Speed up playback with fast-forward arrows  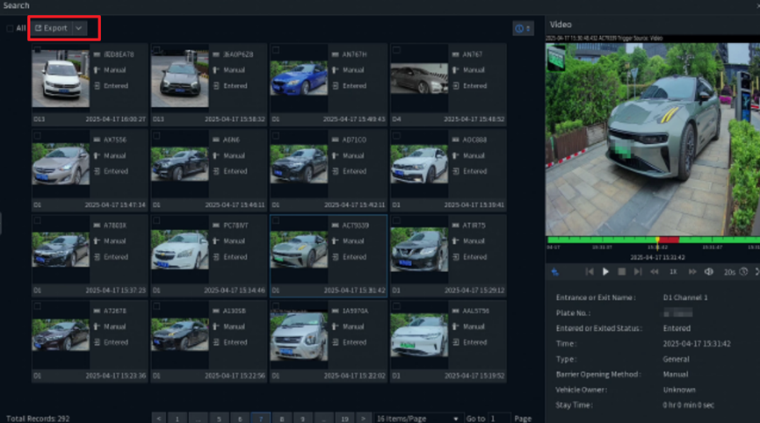click(692, 272)
